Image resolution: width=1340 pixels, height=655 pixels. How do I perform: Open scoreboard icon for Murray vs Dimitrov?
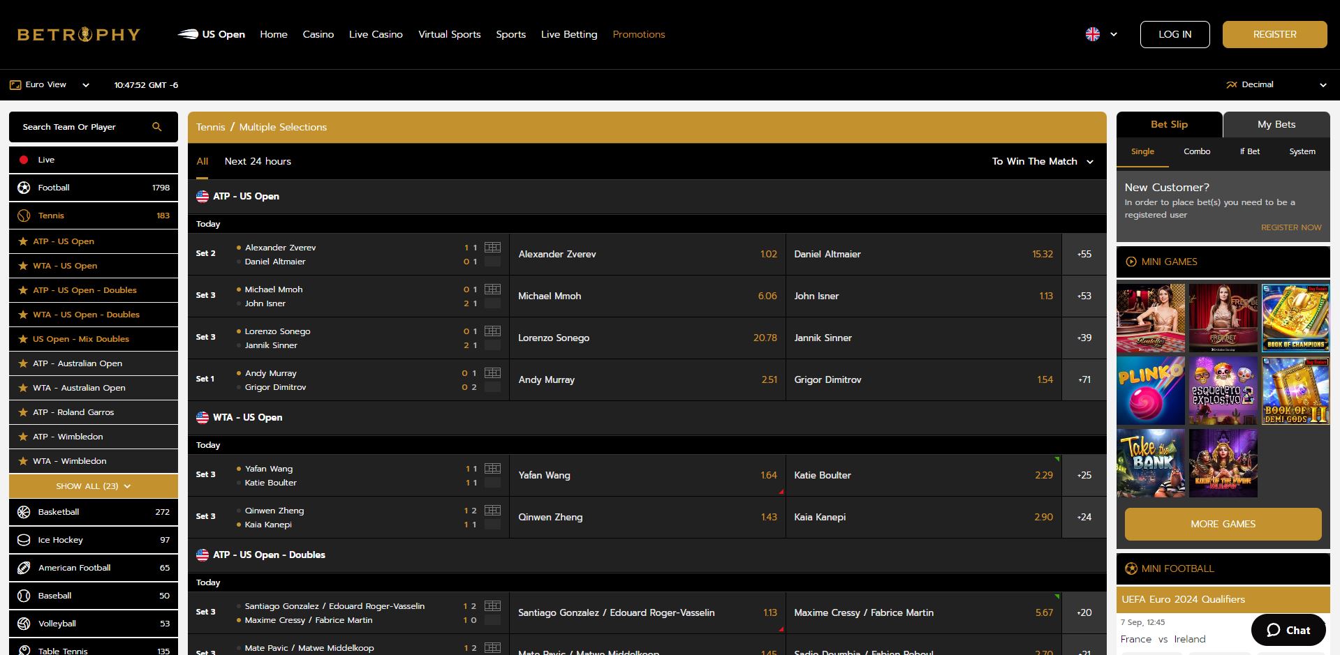pos(492,373)
